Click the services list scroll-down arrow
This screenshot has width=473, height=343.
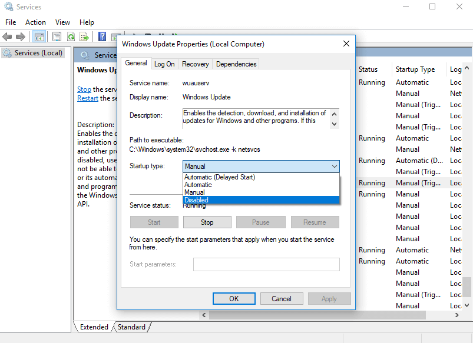click(467, 305)
